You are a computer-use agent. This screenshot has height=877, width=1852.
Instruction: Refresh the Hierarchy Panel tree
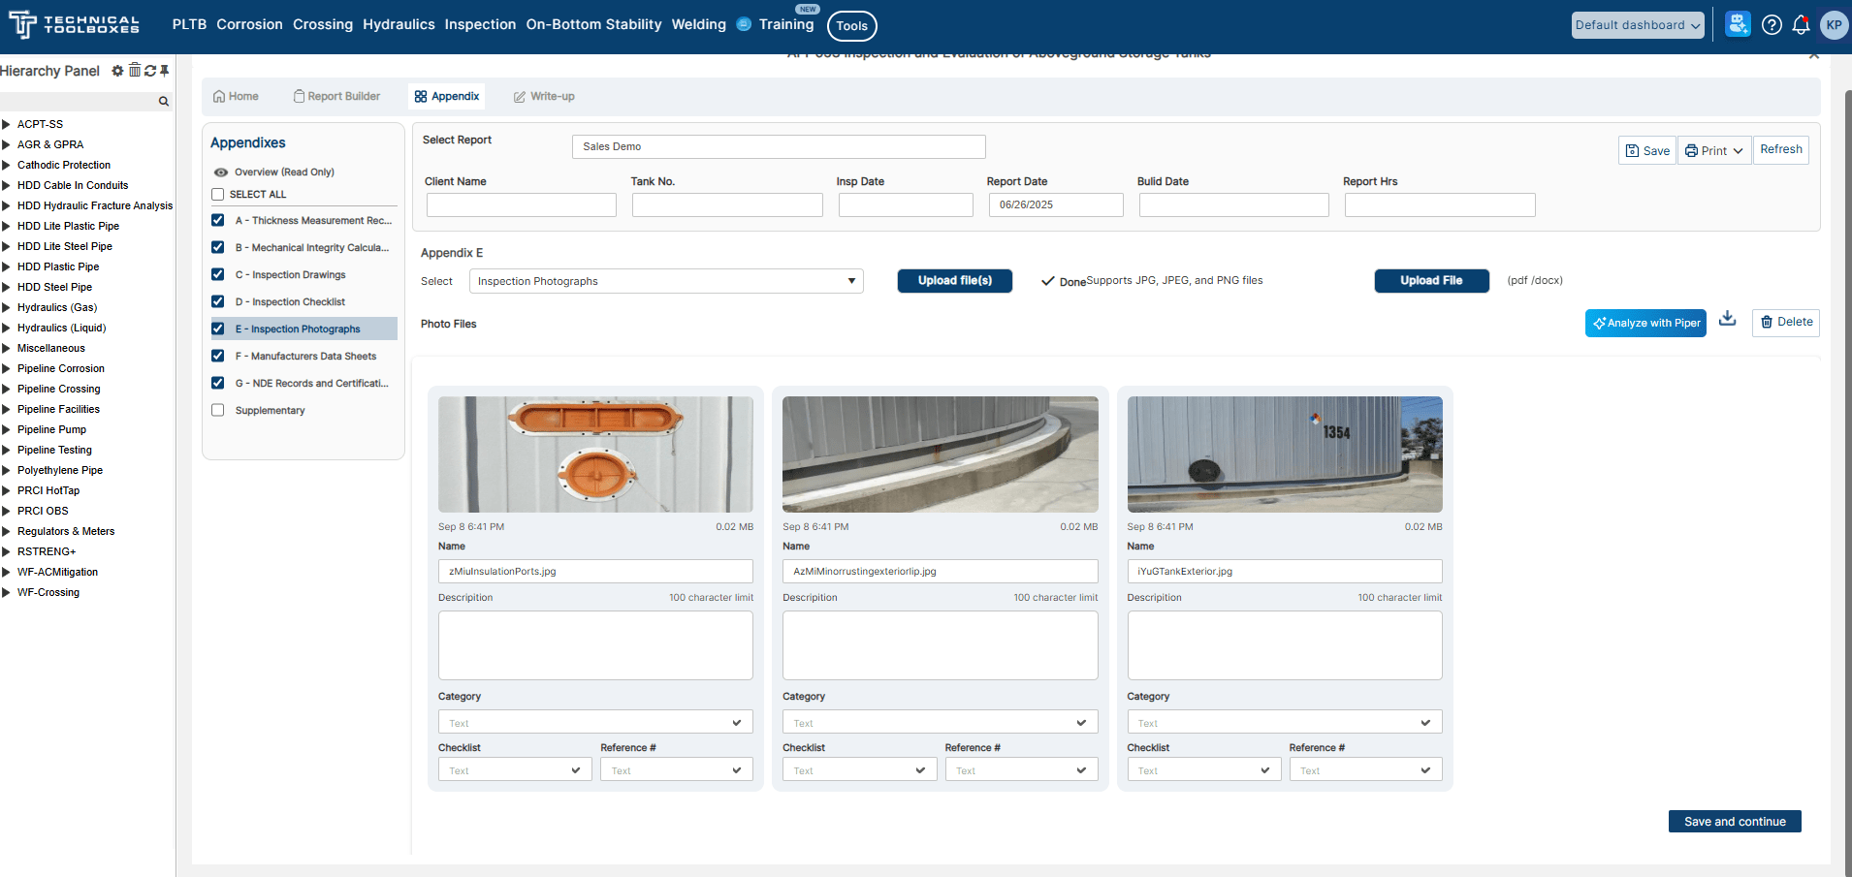coord(150,71)
